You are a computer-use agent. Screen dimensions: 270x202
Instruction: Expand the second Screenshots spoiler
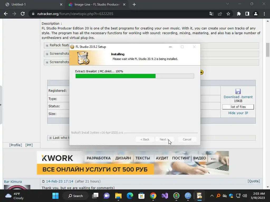point(47,62)
